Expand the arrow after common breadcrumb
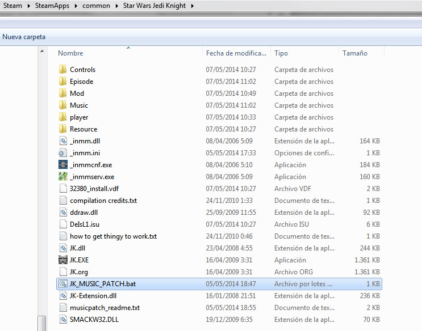Viewport: 422px width, 331px height. pos(117,6)
